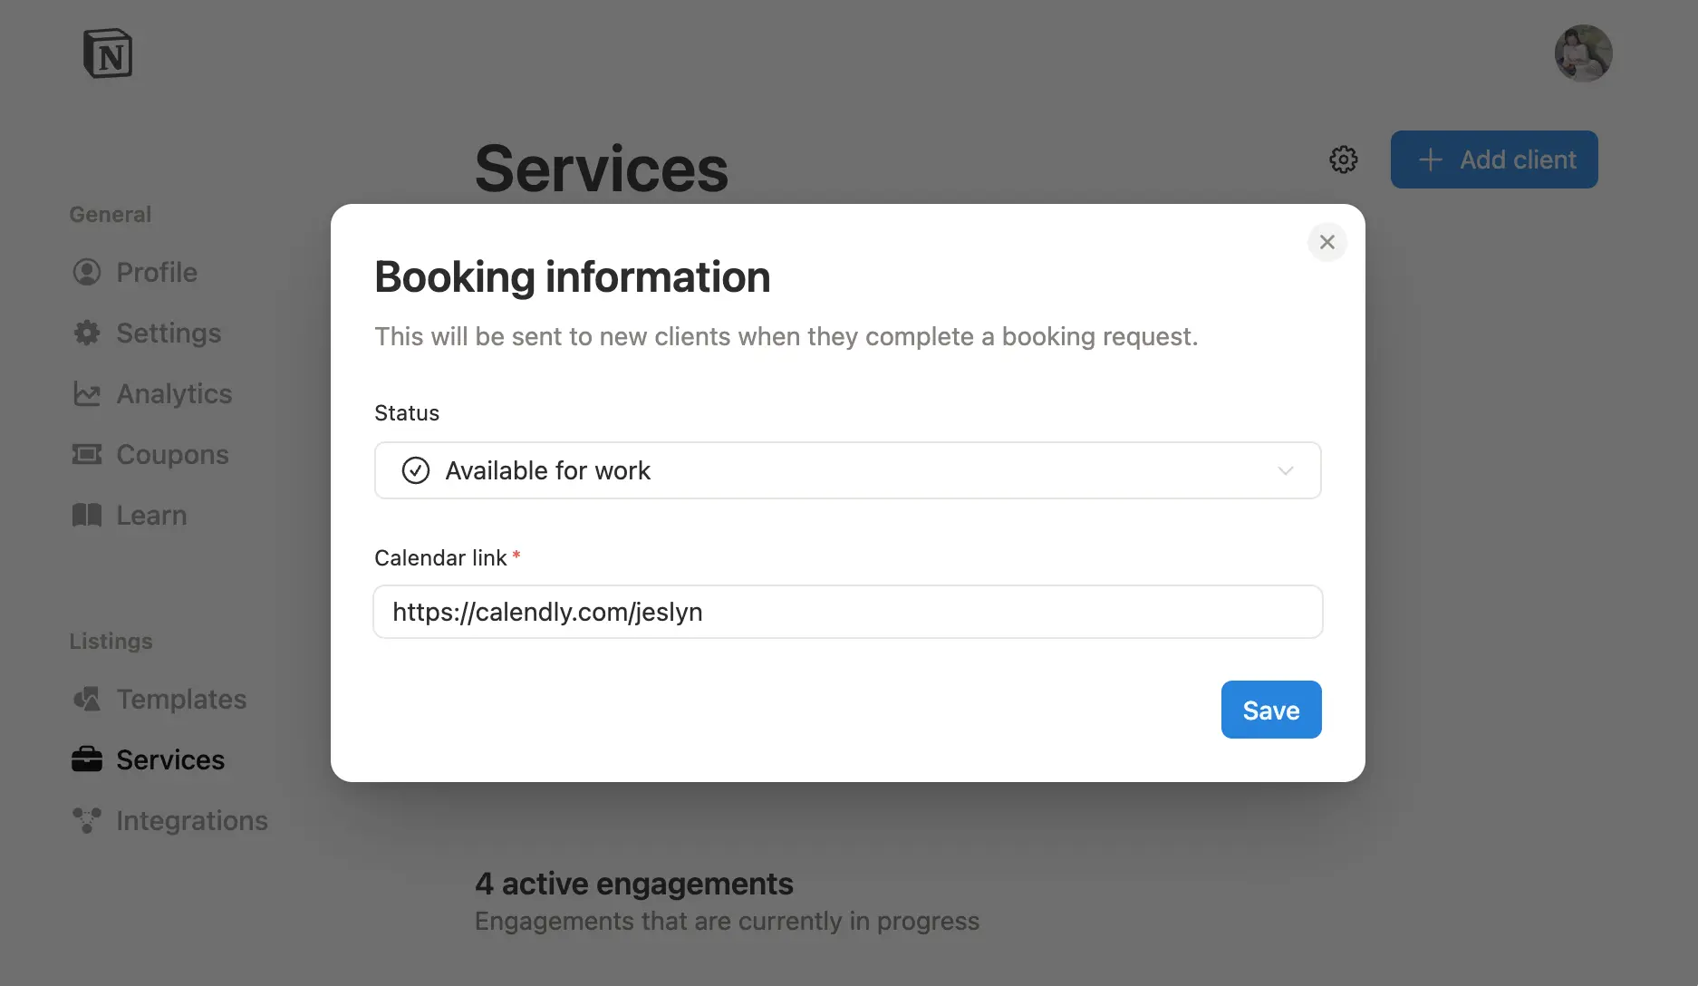Open the app logo in top-left corner
Viewport: 1698px width, 986px height.
pos(108,53)
